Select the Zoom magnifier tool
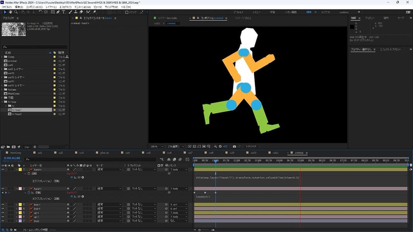Image resolution: width=413 pixels, height=232 pixels. (16, 12)
